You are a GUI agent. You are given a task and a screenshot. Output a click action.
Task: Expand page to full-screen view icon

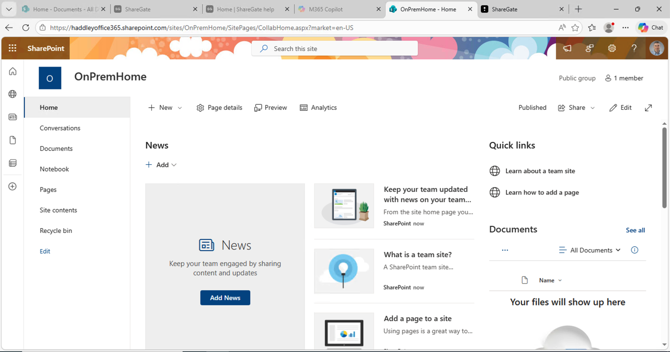648,108
